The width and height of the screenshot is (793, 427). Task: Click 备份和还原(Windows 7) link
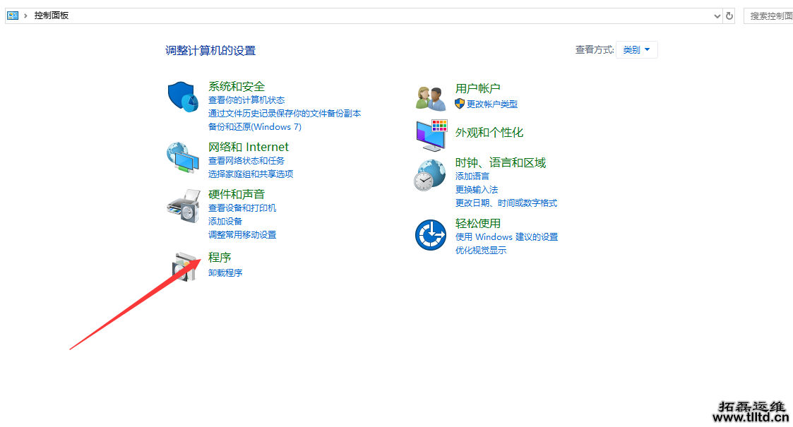click(x=254, y=126)
